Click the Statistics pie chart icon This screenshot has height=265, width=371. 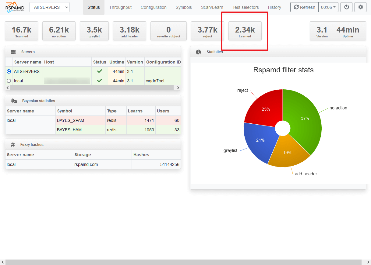point(198,52)
